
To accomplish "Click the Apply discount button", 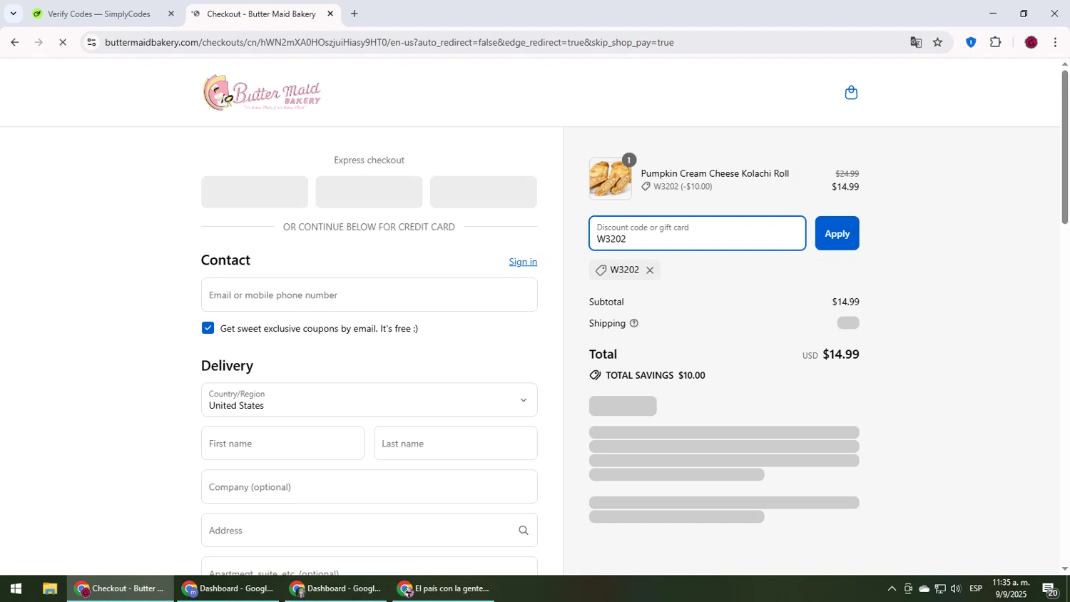I will tap(837, 233).
